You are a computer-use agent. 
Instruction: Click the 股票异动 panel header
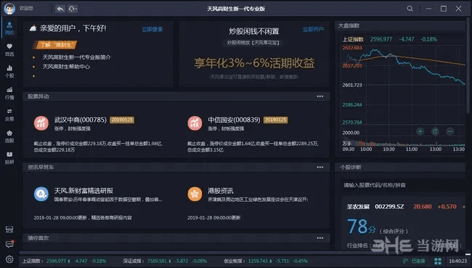click(x=38, y=97)
